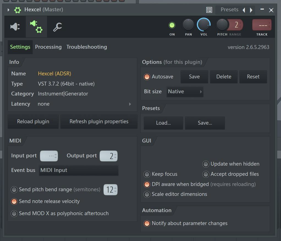
Task: Click the Hexcel gear icon in title bar
Action: (x=18, y=10)
